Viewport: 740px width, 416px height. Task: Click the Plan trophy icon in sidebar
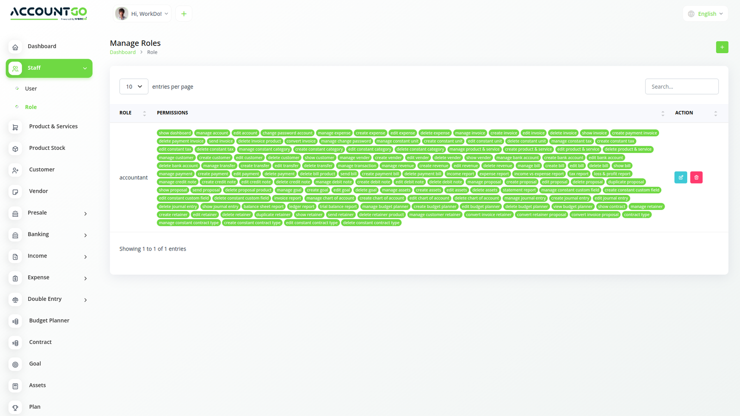[x=15, y=408]
